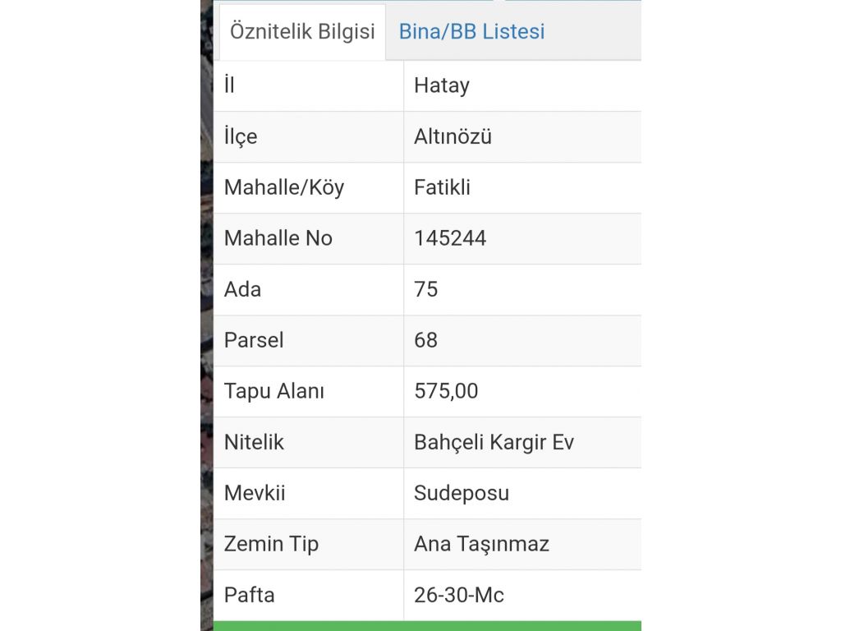841x631 pixels.
Task: Select the Mahalle No value 145244
Action: (450, 238)
